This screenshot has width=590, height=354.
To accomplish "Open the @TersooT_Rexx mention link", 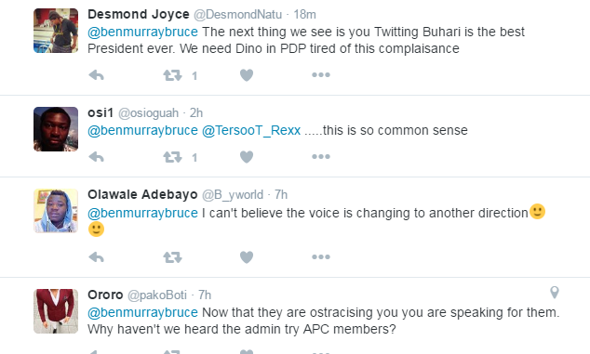I will click(251, 130).
